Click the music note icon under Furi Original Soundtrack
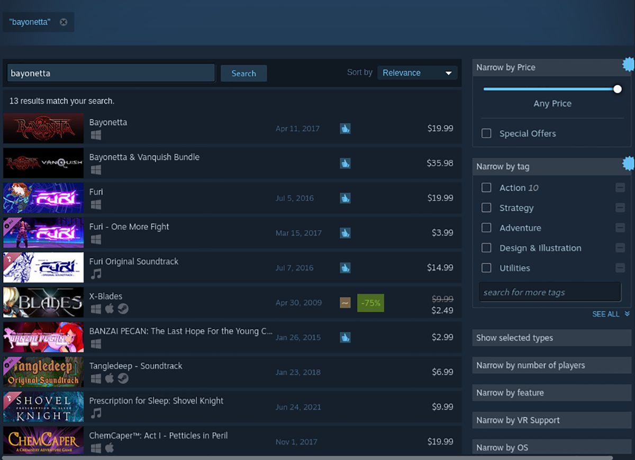635x460 pixels. pos(96,274)
